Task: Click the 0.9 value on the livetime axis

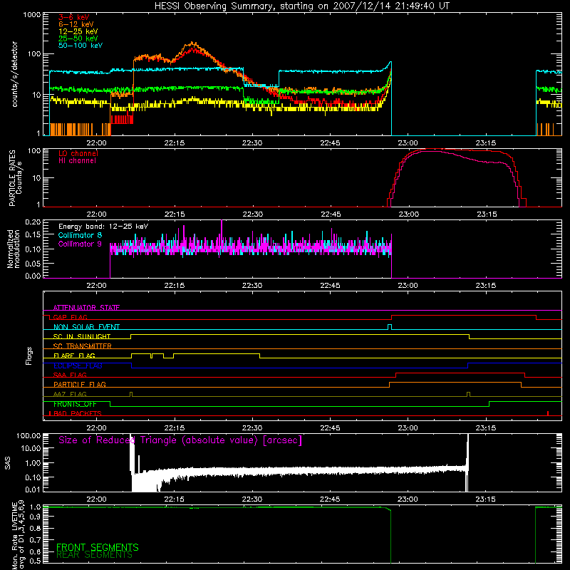Action: 35,517
